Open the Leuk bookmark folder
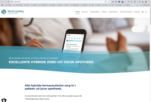The height and width of the screenshot is (102, 151). click(x=112, y=5)
